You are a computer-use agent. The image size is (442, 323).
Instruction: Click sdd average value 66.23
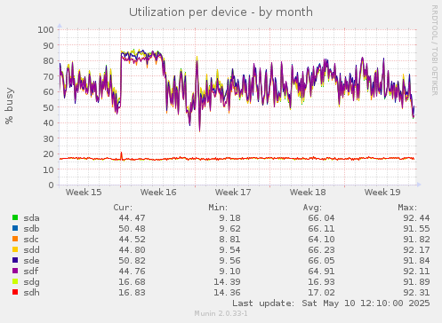321,250
